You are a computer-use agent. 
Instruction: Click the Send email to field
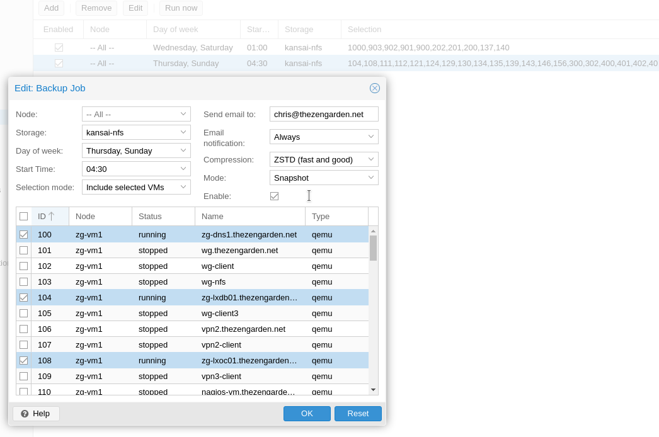(324, 115)
